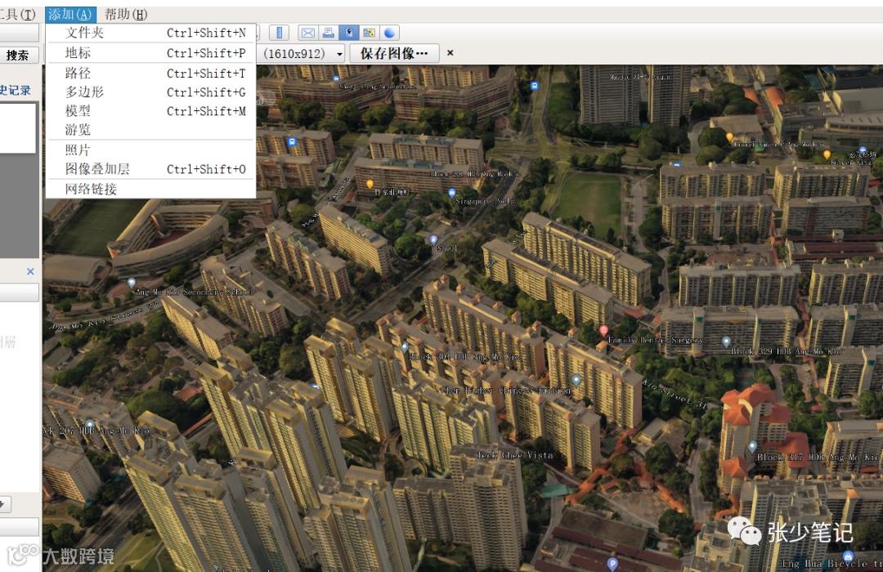The height and width of the screenshot is (572, 883).
Task: Click the blue globe toolbar icon
Action: click(389, 33)
